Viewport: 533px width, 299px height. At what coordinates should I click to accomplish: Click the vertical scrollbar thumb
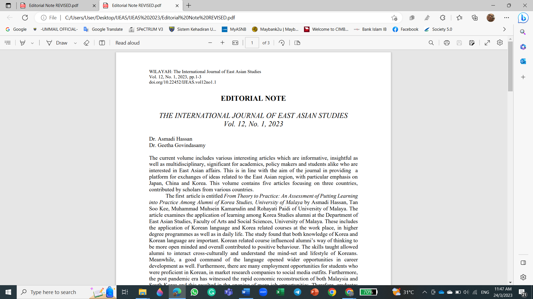pyautogui.click(x=510, y=66)
